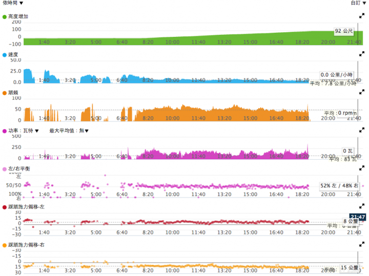Image resolution: width=369 pixels, height=276 pixels.
Task: Expand the 速度 speed chart to full screen
Action: 362,54
